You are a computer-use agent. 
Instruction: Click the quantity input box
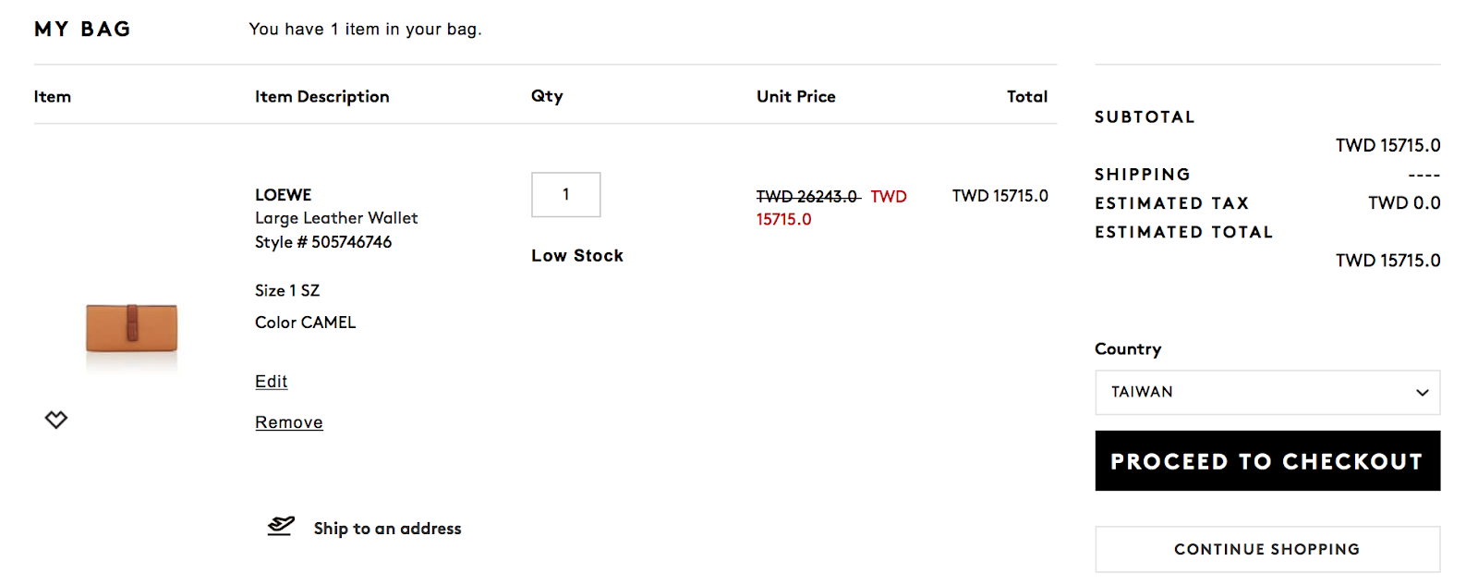565,195
